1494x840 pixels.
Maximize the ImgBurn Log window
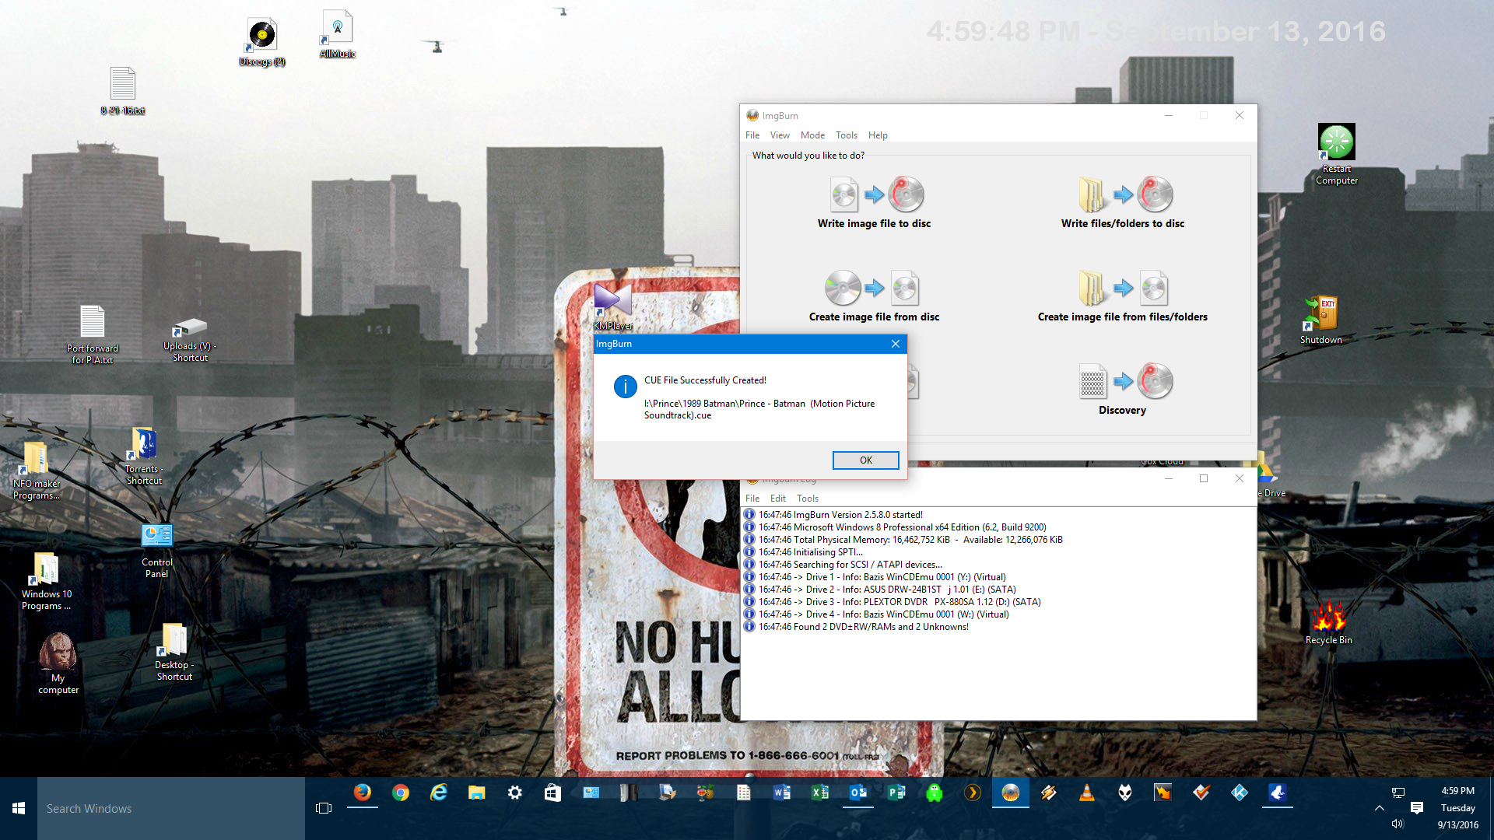(1204, 478)
